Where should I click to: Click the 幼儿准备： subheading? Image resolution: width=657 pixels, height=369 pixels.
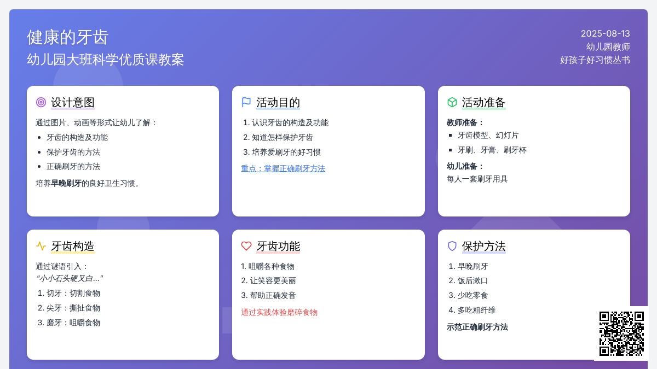pos(466,166)
